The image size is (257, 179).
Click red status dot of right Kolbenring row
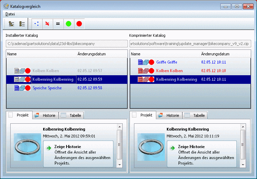(151, 79)
